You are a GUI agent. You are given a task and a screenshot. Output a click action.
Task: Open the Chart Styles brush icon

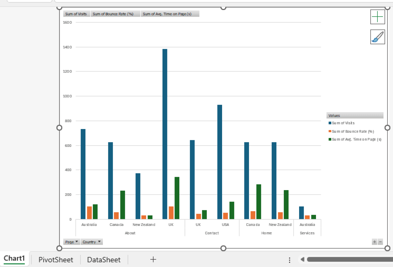(x=377, y=37)
